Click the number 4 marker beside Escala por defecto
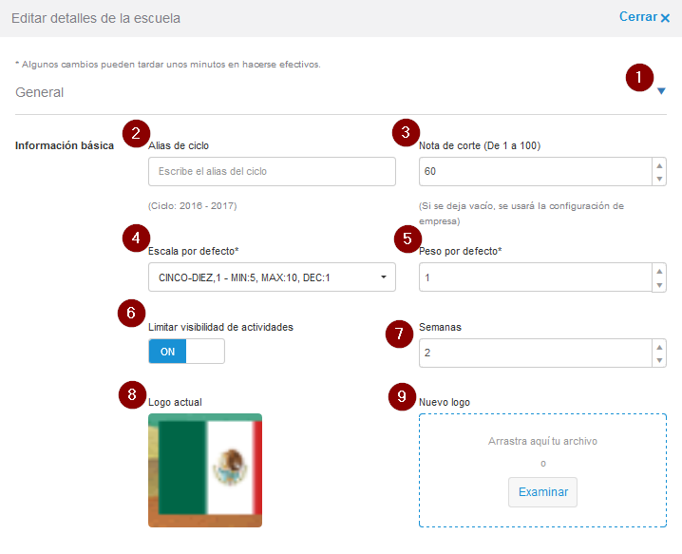Image resolution: width=682 pixels, height=554 pixels. coord(136,238)
